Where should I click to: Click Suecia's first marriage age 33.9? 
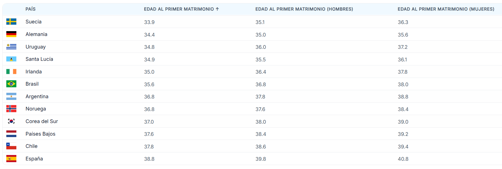pos(149,22)
